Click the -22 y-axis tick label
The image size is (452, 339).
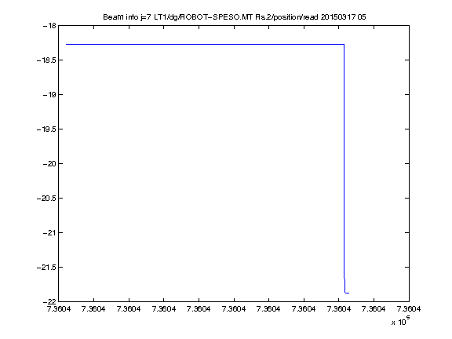click(x=49, y=301)
